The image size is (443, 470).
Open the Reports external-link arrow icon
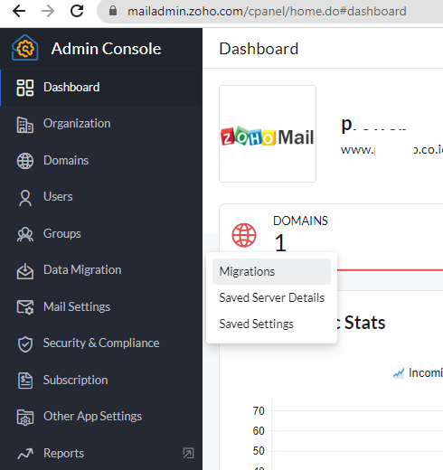tap(188, 453)
